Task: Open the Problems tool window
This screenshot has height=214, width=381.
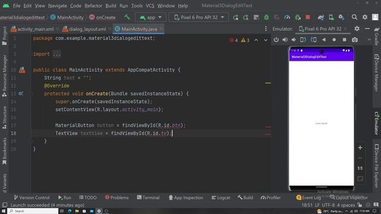Action: 117,197
